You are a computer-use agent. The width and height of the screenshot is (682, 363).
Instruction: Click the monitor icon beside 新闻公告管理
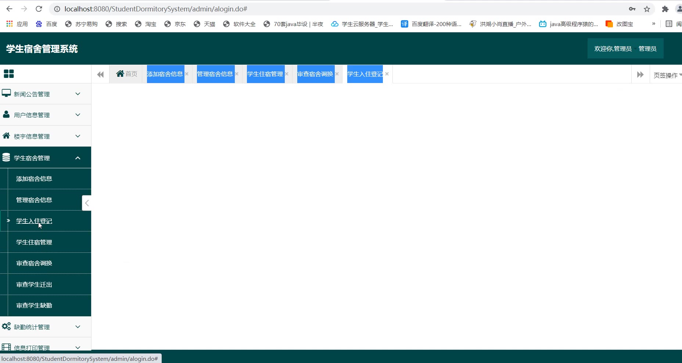point(6,93)
